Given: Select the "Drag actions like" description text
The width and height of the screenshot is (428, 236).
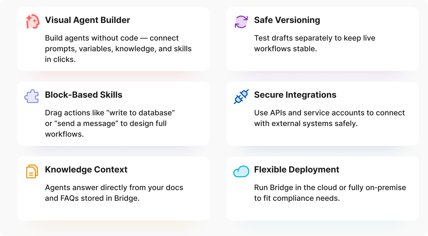Looking at the screenshot, I should pyautogui.click(x=110, y=123).
